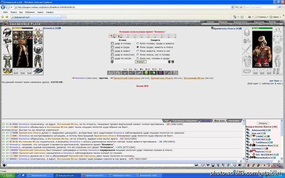Click the hammer weapon slot
Screen dimensions: 285x178
click(x=7, y=49)
